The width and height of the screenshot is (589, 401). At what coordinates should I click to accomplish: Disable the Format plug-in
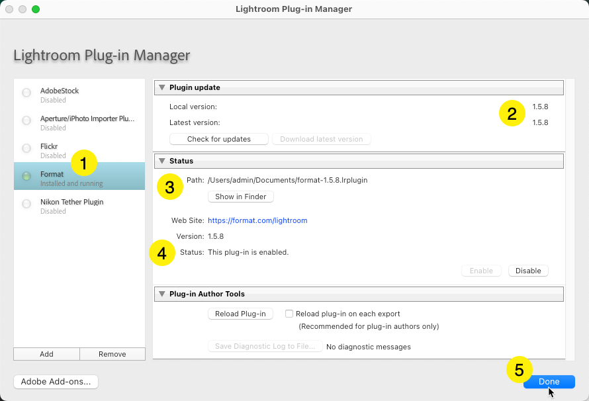point(528,271)
